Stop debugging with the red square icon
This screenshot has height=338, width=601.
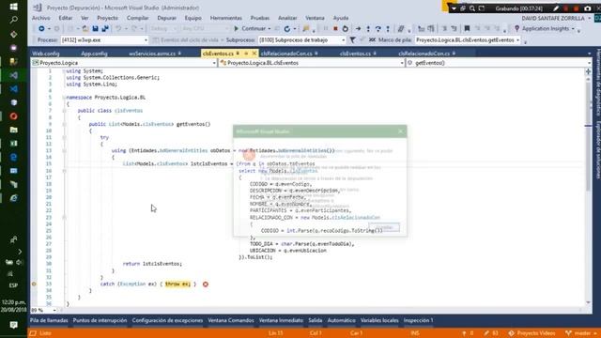tap(335, 29)
